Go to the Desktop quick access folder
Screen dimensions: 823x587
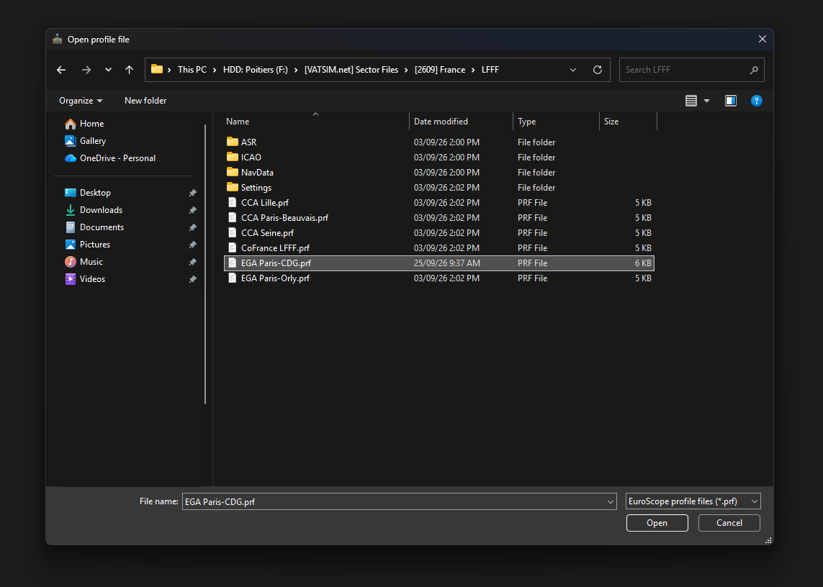88,193
